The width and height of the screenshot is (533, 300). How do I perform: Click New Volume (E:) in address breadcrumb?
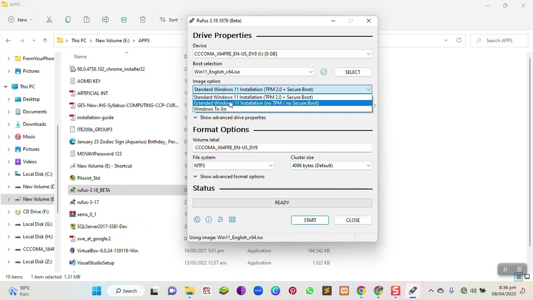[x=112, y=40]
